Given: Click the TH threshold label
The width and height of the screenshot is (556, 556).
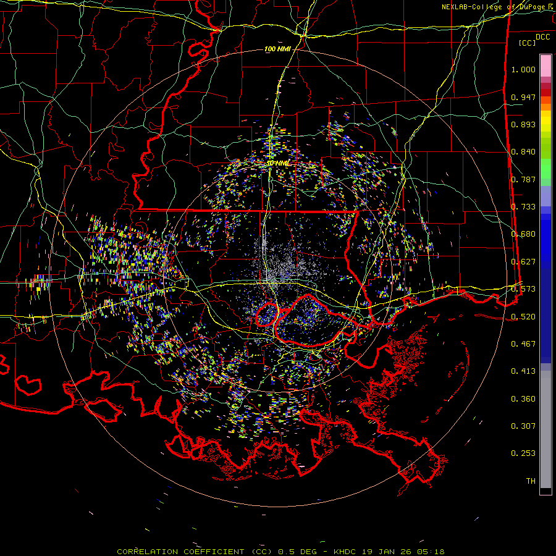Looking at the screenshot, I should [531, 481].
